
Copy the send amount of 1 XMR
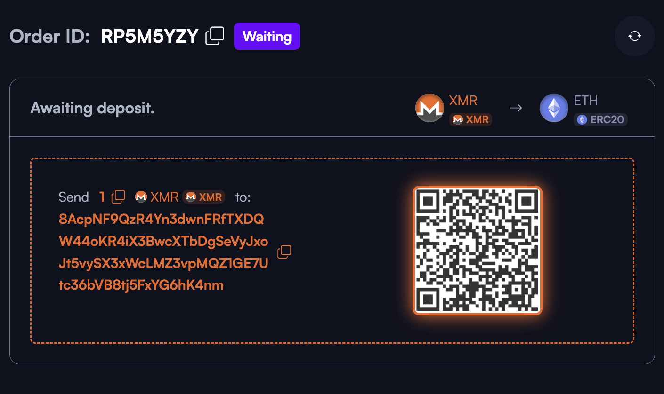click(118, 197)
